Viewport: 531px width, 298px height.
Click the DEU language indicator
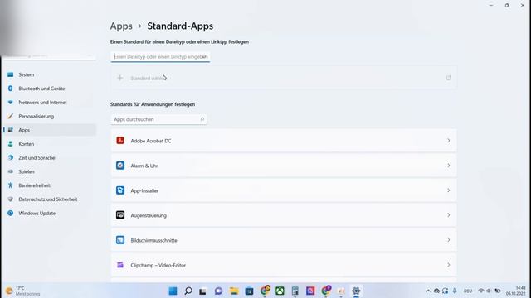click(468, 291)
